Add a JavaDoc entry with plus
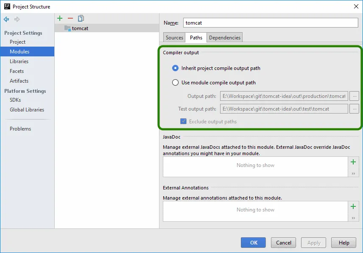The image size is (363, 253). pos(353,162)
